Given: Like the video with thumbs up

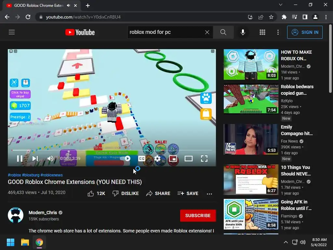Looking at the screenshot, I should pos(96,193).
